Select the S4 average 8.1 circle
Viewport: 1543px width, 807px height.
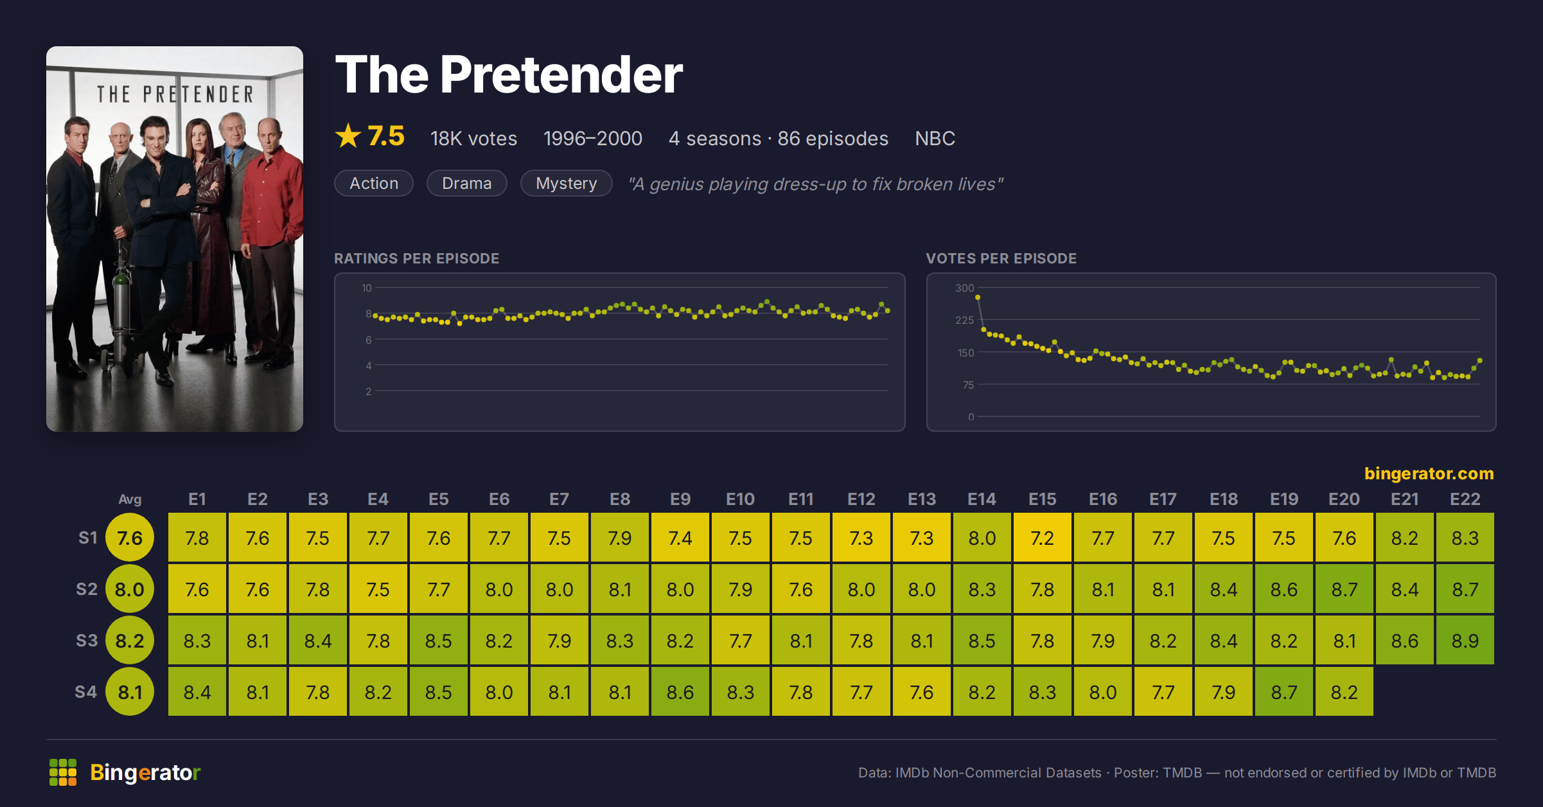point(130,692)
